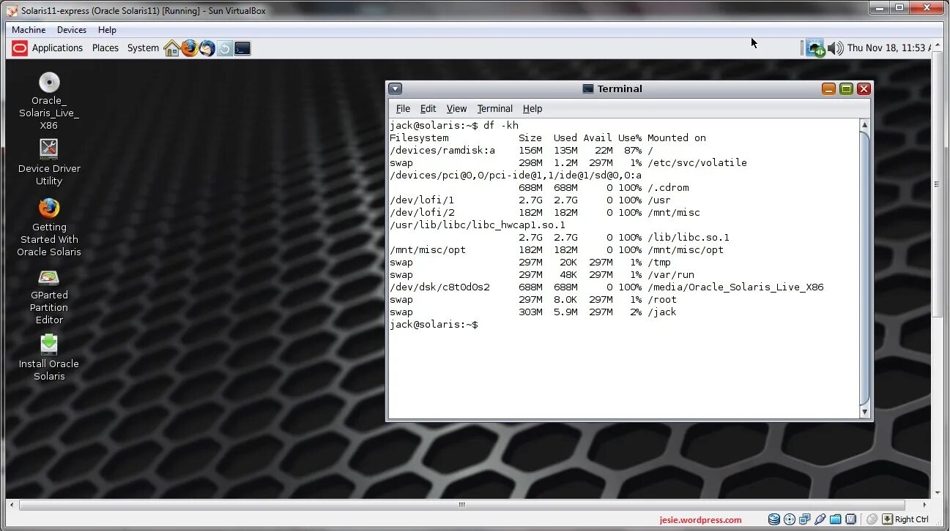Click '/usr/lib/libc/libc_hwcap1.so.1' line
The width and height of the screenshot is (950, 531).
(477, 225)
